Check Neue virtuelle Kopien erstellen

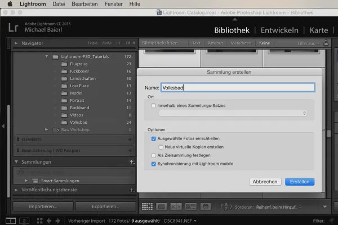point(161,147)
